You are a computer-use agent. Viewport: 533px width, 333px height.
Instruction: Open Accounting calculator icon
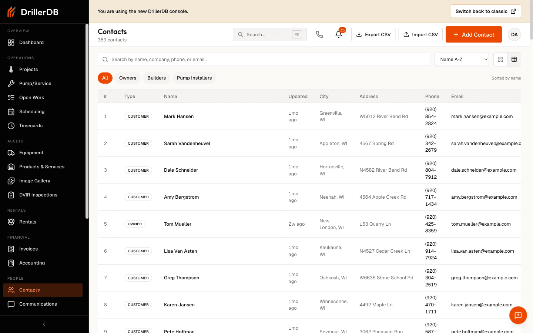pos(11,263)
